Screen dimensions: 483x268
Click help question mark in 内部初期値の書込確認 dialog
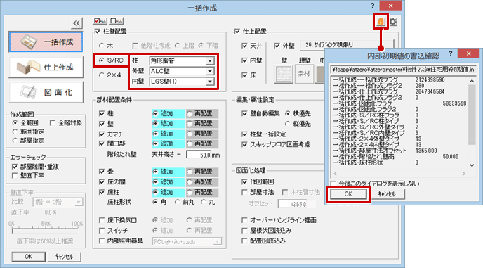point(450,53)
